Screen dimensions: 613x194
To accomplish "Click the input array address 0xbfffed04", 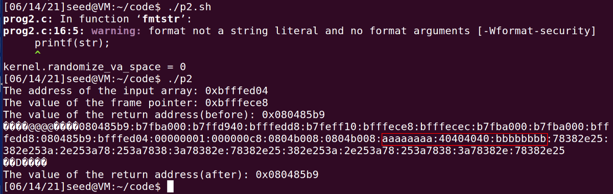I will 237,91.
